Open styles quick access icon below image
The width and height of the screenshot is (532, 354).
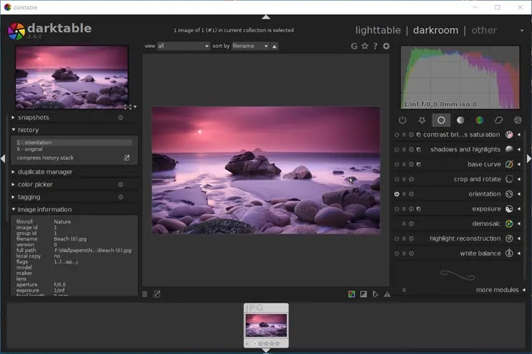(x=157, y=294)
